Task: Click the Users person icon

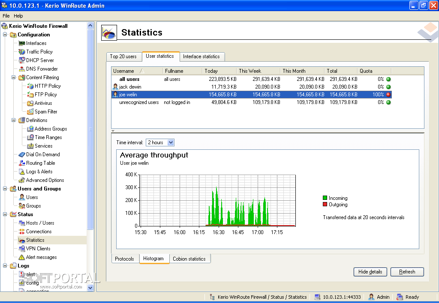Action: pos(22,197)
